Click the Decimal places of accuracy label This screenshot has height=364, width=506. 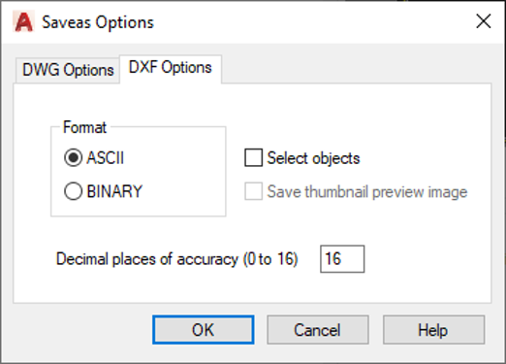(176, 259)
